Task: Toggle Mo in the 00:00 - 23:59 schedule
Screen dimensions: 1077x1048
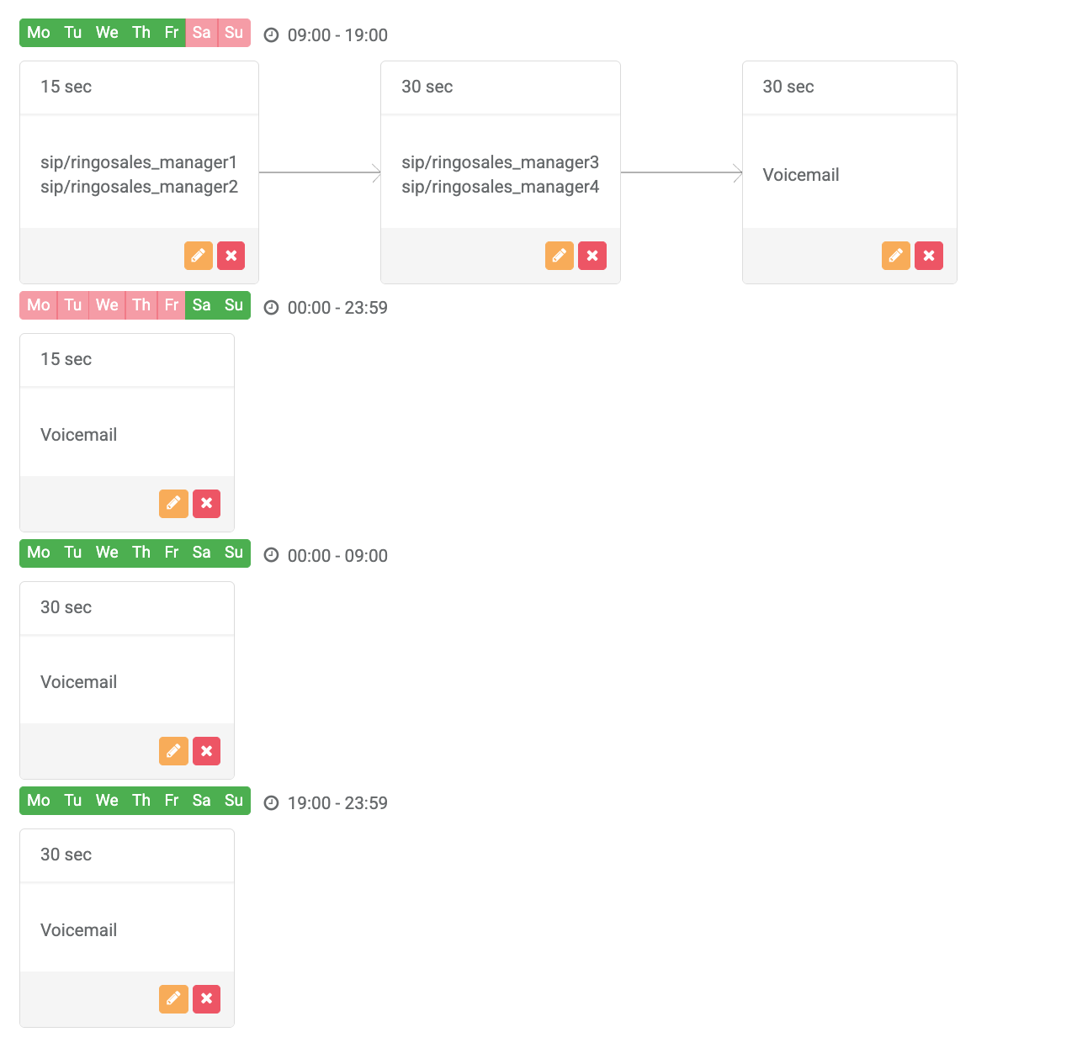Action: pyautogui.click(x=39, y=305)
